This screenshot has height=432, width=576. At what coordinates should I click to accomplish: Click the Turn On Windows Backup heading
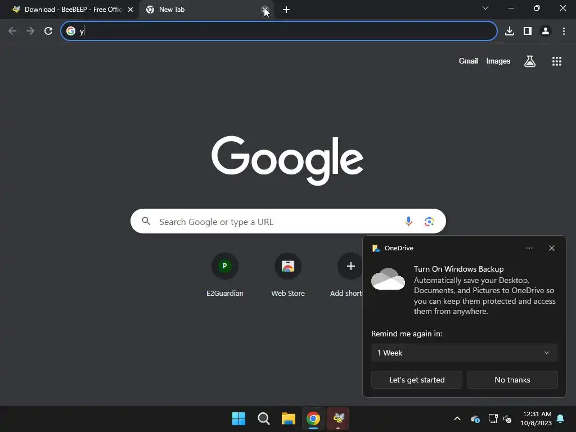point(458,269)
